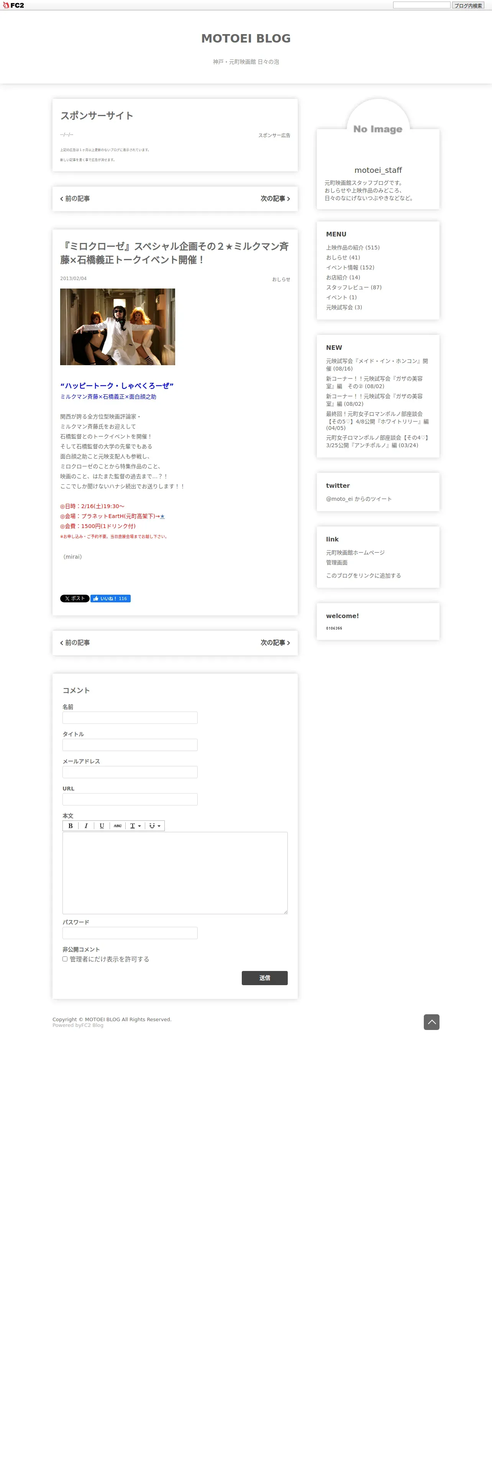The width and height of the screenshot is (492, 1476).
Task: Open @moto_ei tweets link
Action: (359, 499)
